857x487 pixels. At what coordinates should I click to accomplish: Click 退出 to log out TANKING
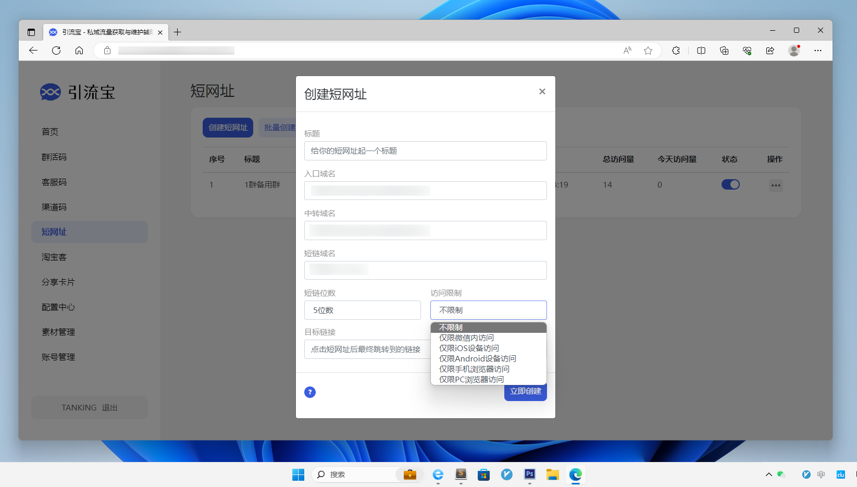point(109,407)
